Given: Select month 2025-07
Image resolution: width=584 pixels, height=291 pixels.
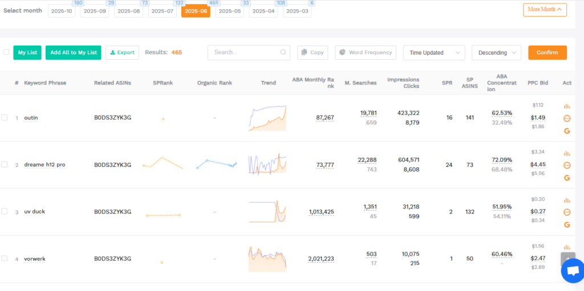Looking at the screenshot, I should click(x=163, y=11).
